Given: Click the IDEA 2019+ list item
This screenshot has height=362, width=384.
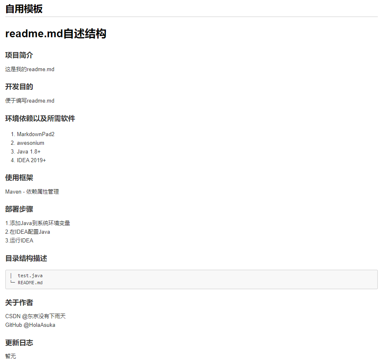Looking at the screenshot, I should point(30,160).
